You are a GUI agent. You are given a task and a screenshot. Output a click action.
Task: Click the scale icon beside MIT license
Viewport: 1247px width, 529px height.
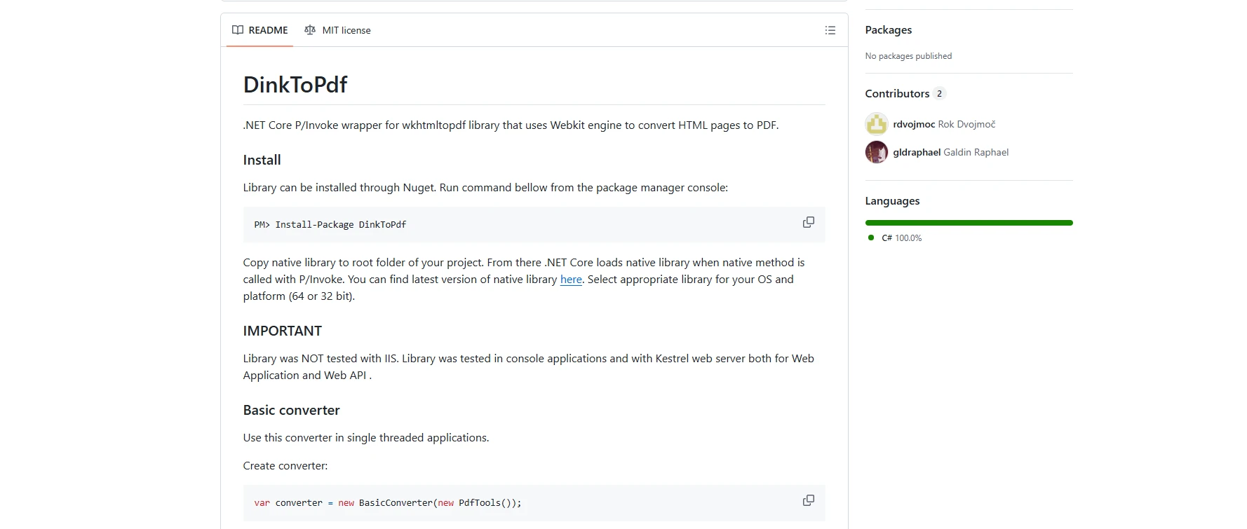[310, 30]
